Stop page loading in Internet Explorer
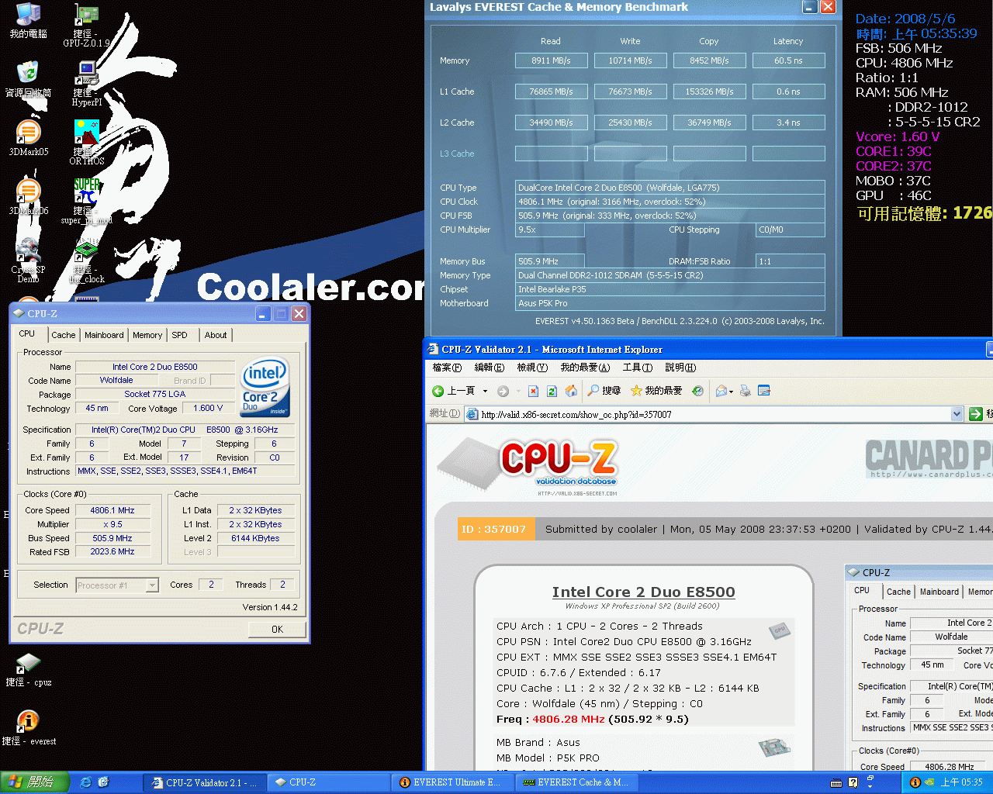The width and height of the screenshot is (993, 794). (x=533, y=391)
